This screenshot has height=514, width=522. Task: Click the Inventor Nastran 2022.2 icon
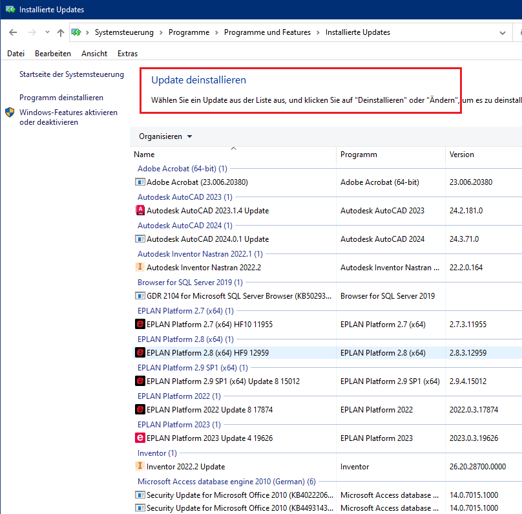[x=140, y=267]
